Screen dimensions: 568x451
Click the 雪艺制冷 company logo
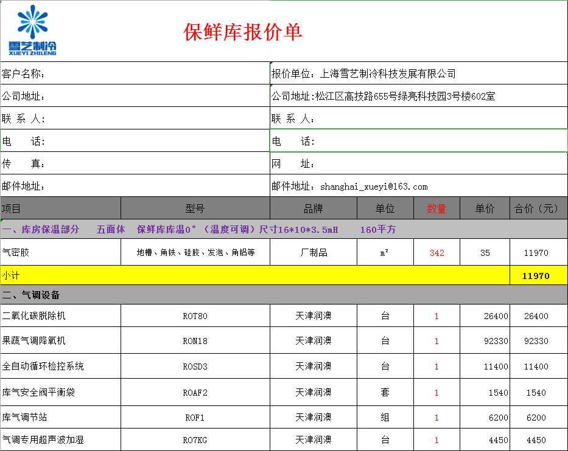pyautogui.click(x=32, y=30)
